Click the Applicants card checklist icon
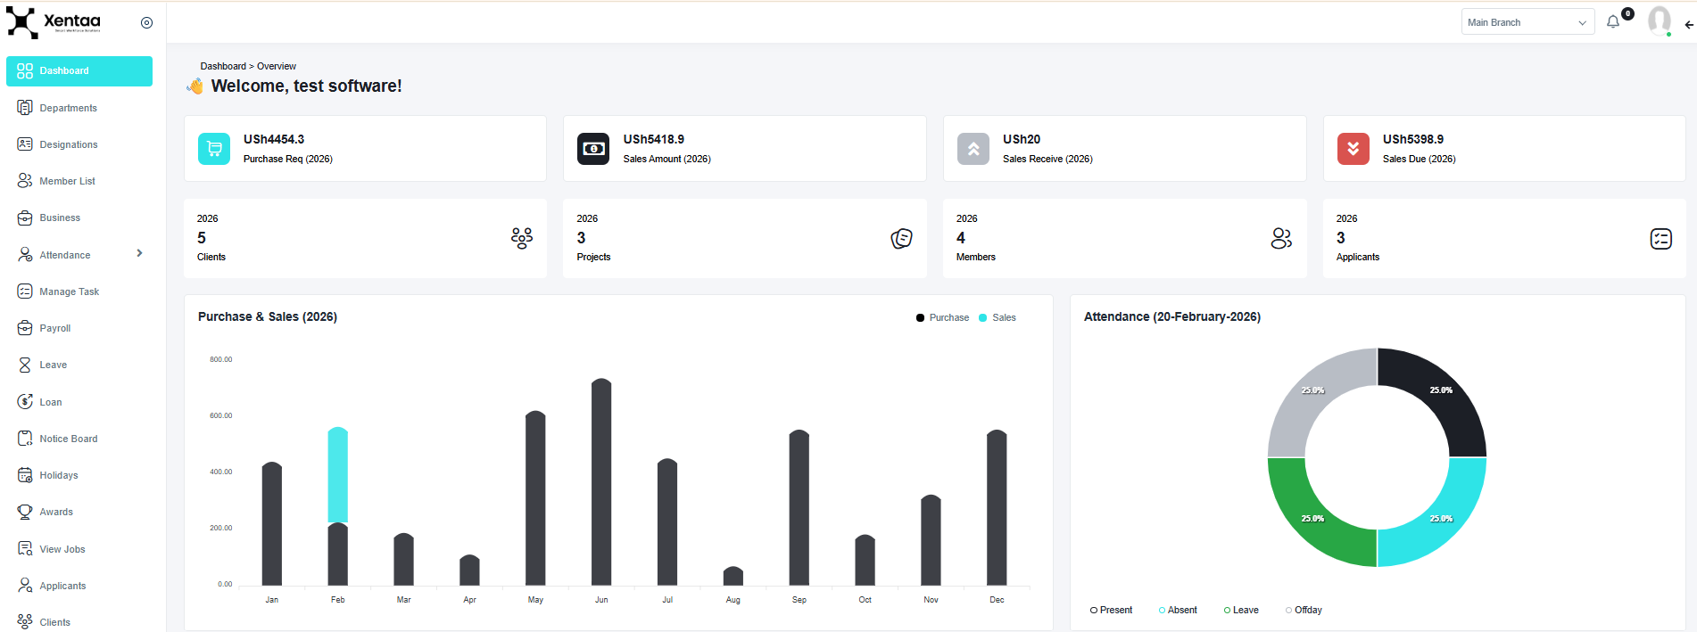Screen dimensions: 1697x632 [1661, 238]
